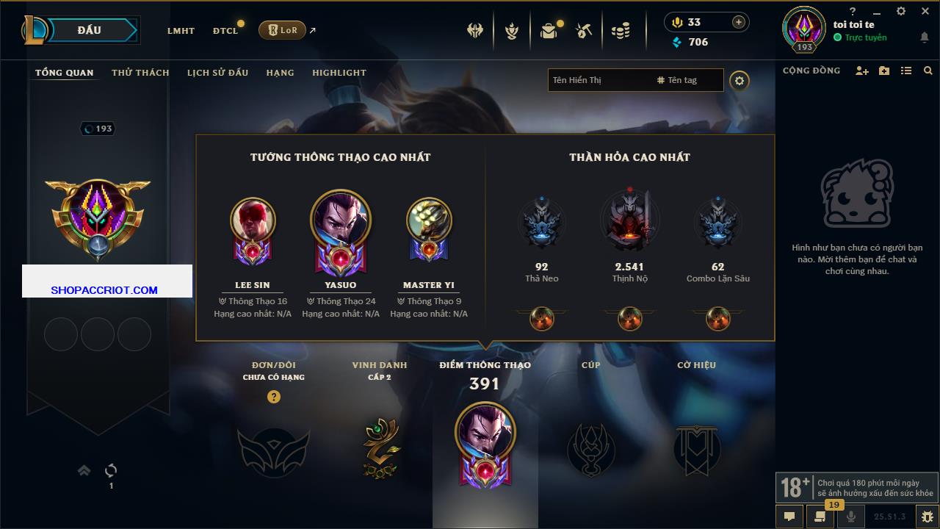Switch to the THỬ THÁCH tab
Image resolution: width=940 pixels, height=529 pixels.
coord(140,73)
